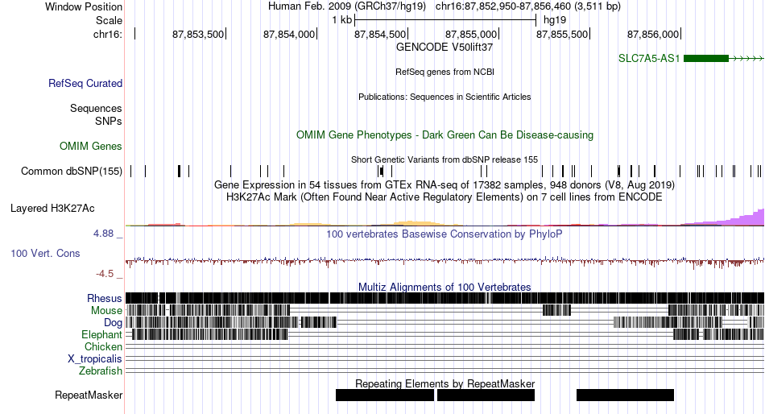Click Repeating Elements by RepeatMasker title
This screenshot has height=414, width=765.
(445, 383)
